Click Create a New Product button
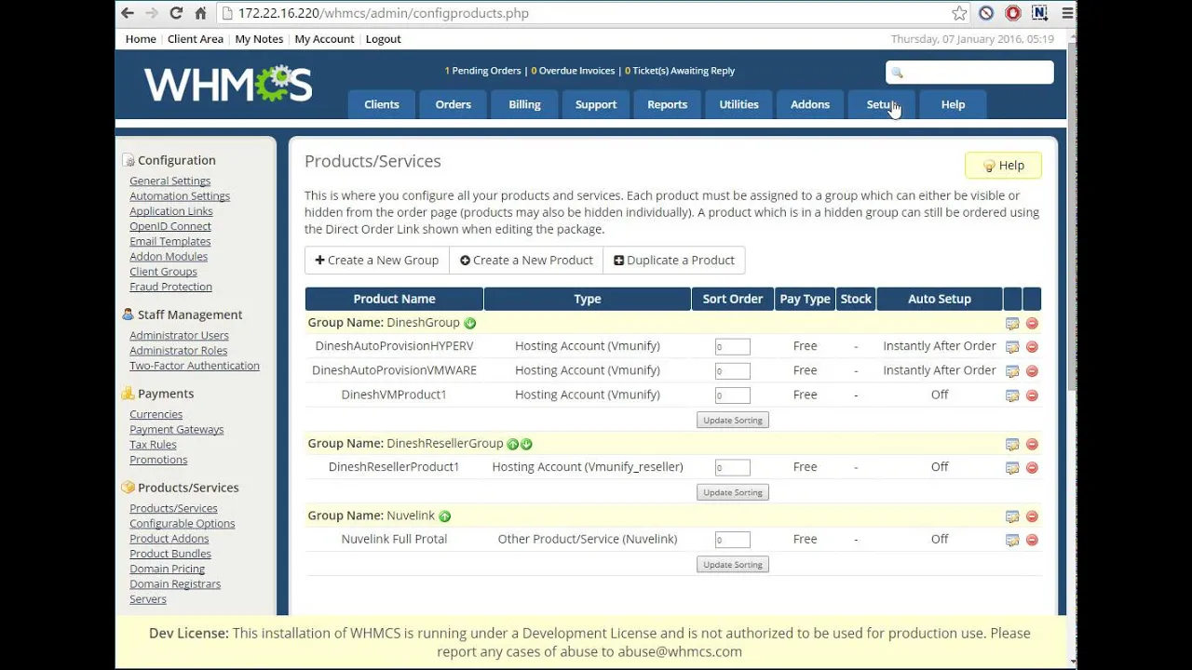 pyautogui.click(x=526, y=261)
